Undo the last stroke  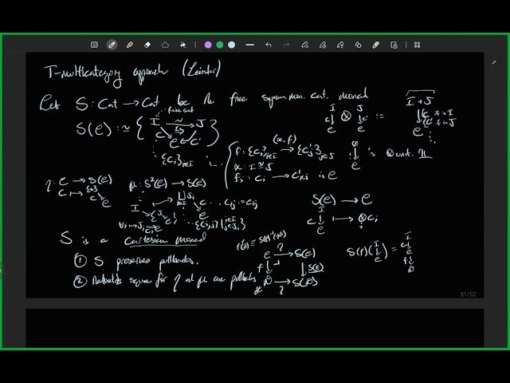[269, 45]
